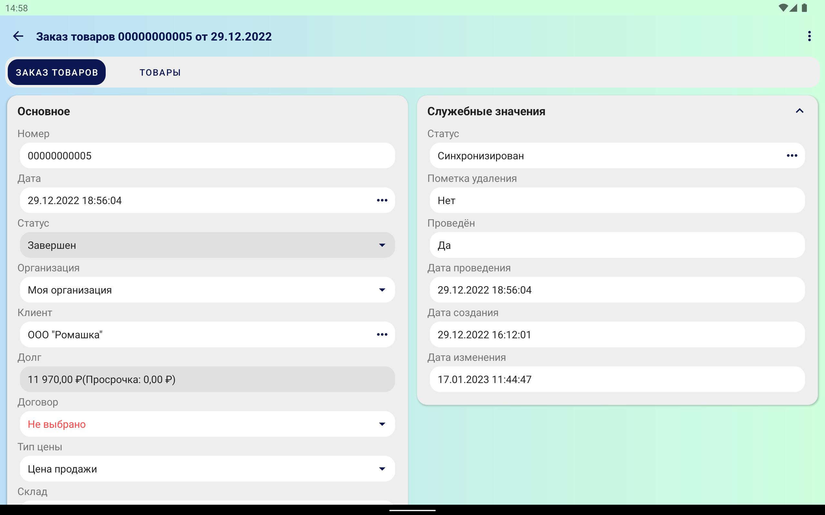Tap the back arrow icon
The width and height of the screenshot is (825, 515).
click(x=18, y=36)
